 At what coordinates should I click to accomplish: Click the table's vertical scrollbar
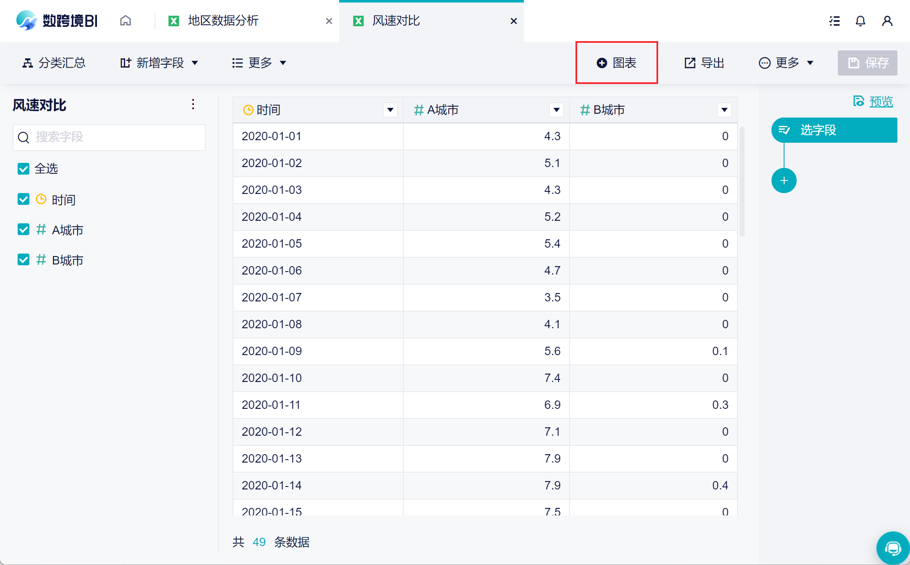tap(742, 182)
